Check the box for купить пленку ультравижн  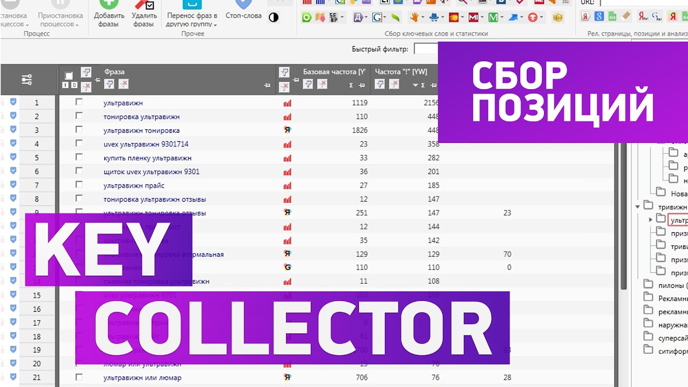click(x=79, y=157)
